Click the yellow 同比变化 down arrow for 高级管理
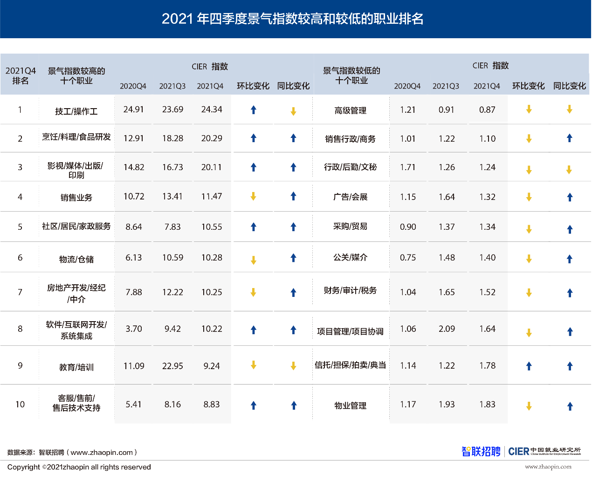Viewport: 592px width, 481px height. [569, 110]
